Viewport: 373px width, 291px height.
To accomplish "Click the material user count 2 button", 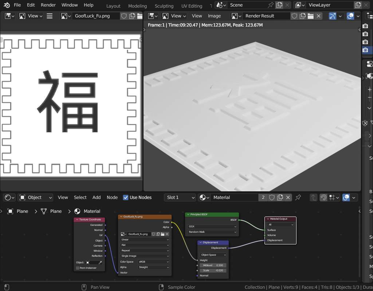I will [x=263, y=198].
